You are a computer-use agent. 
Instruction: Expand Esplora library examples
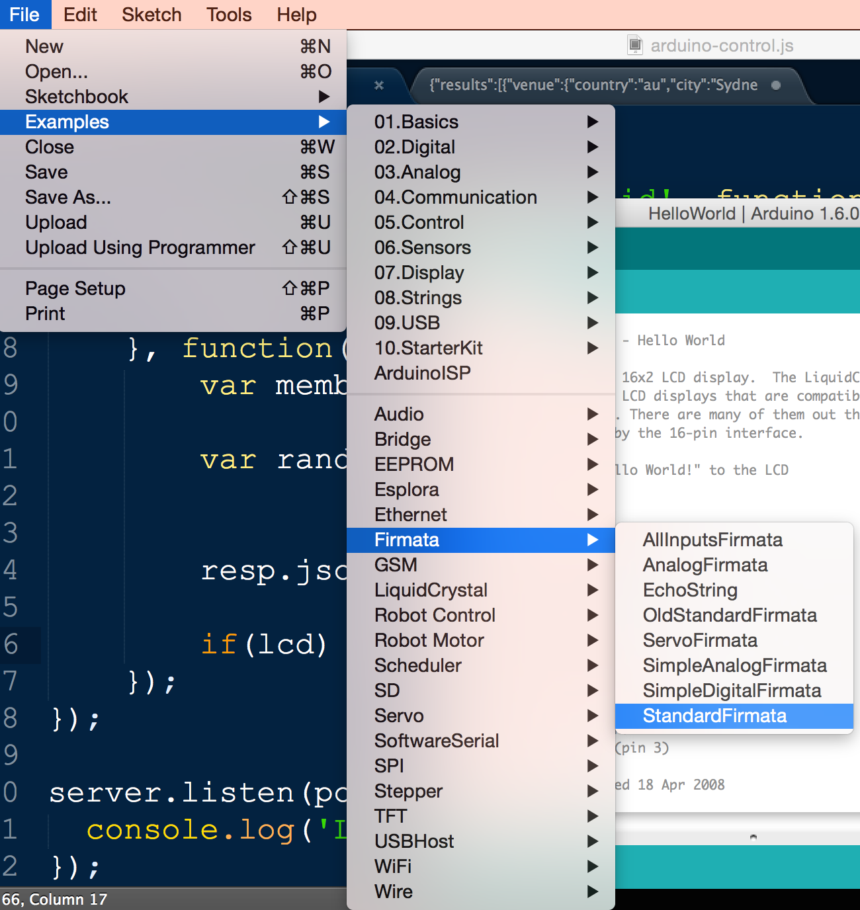(x=481, y=489)
